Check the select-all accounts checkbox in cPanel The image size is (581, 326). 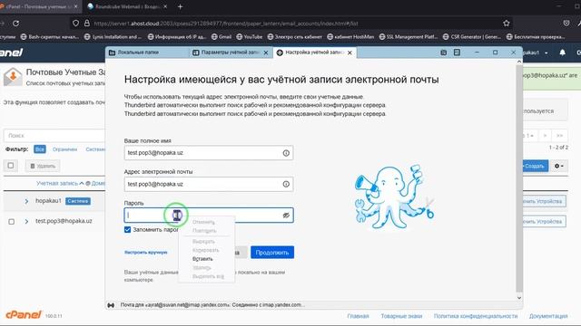11,166
